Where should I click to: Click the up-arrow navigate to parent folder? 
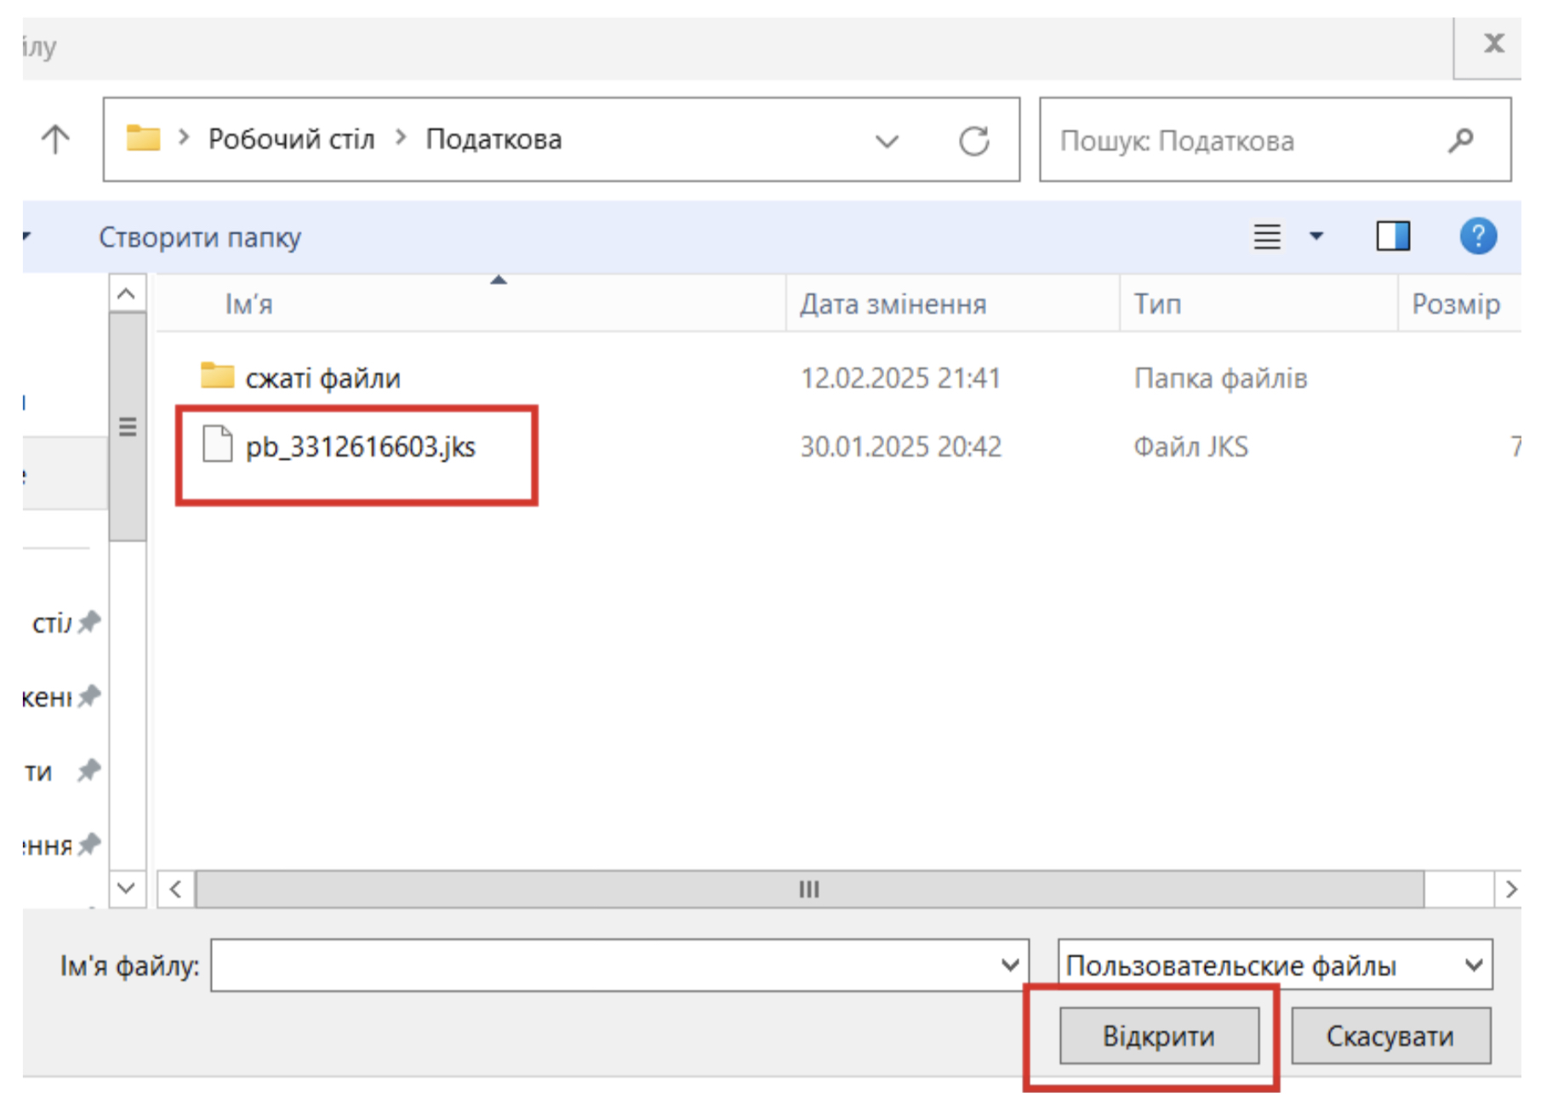click(56, 139)
